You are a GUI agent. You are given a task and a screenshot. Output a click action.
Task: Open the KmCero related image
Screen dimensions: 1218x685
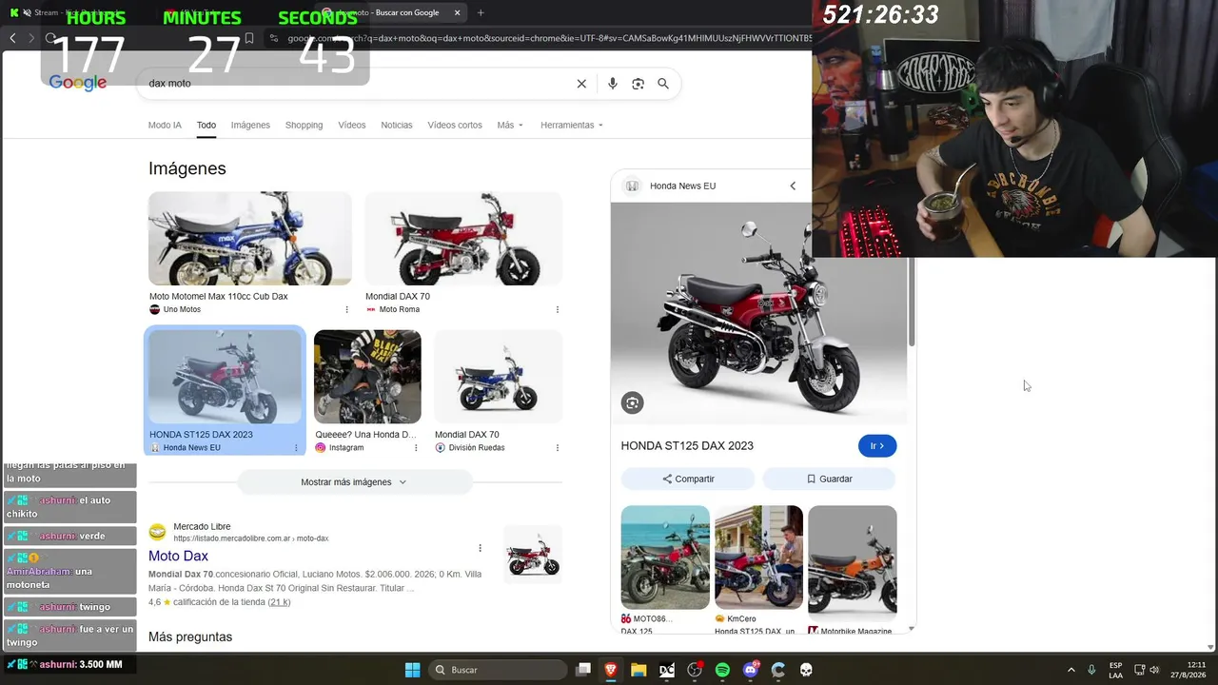coord(758,558)
